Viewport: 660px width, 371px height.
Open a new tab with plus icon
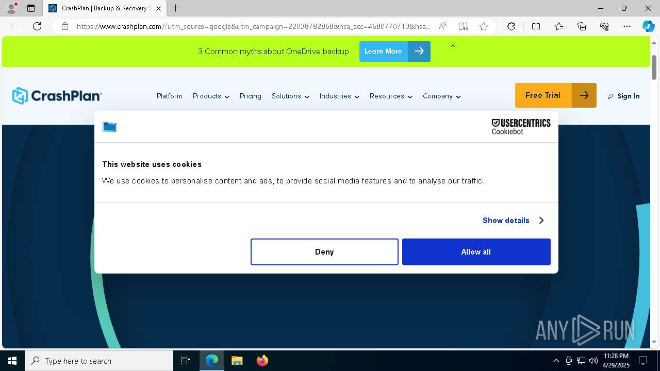pyautogui.click(x=176, y=8)
